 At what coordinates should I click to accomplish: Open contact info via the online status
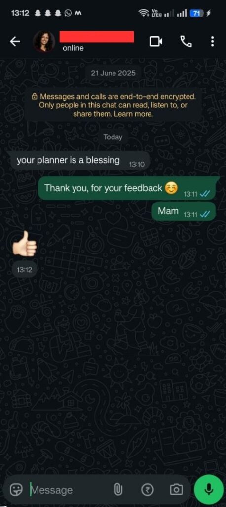click(73, 48)
